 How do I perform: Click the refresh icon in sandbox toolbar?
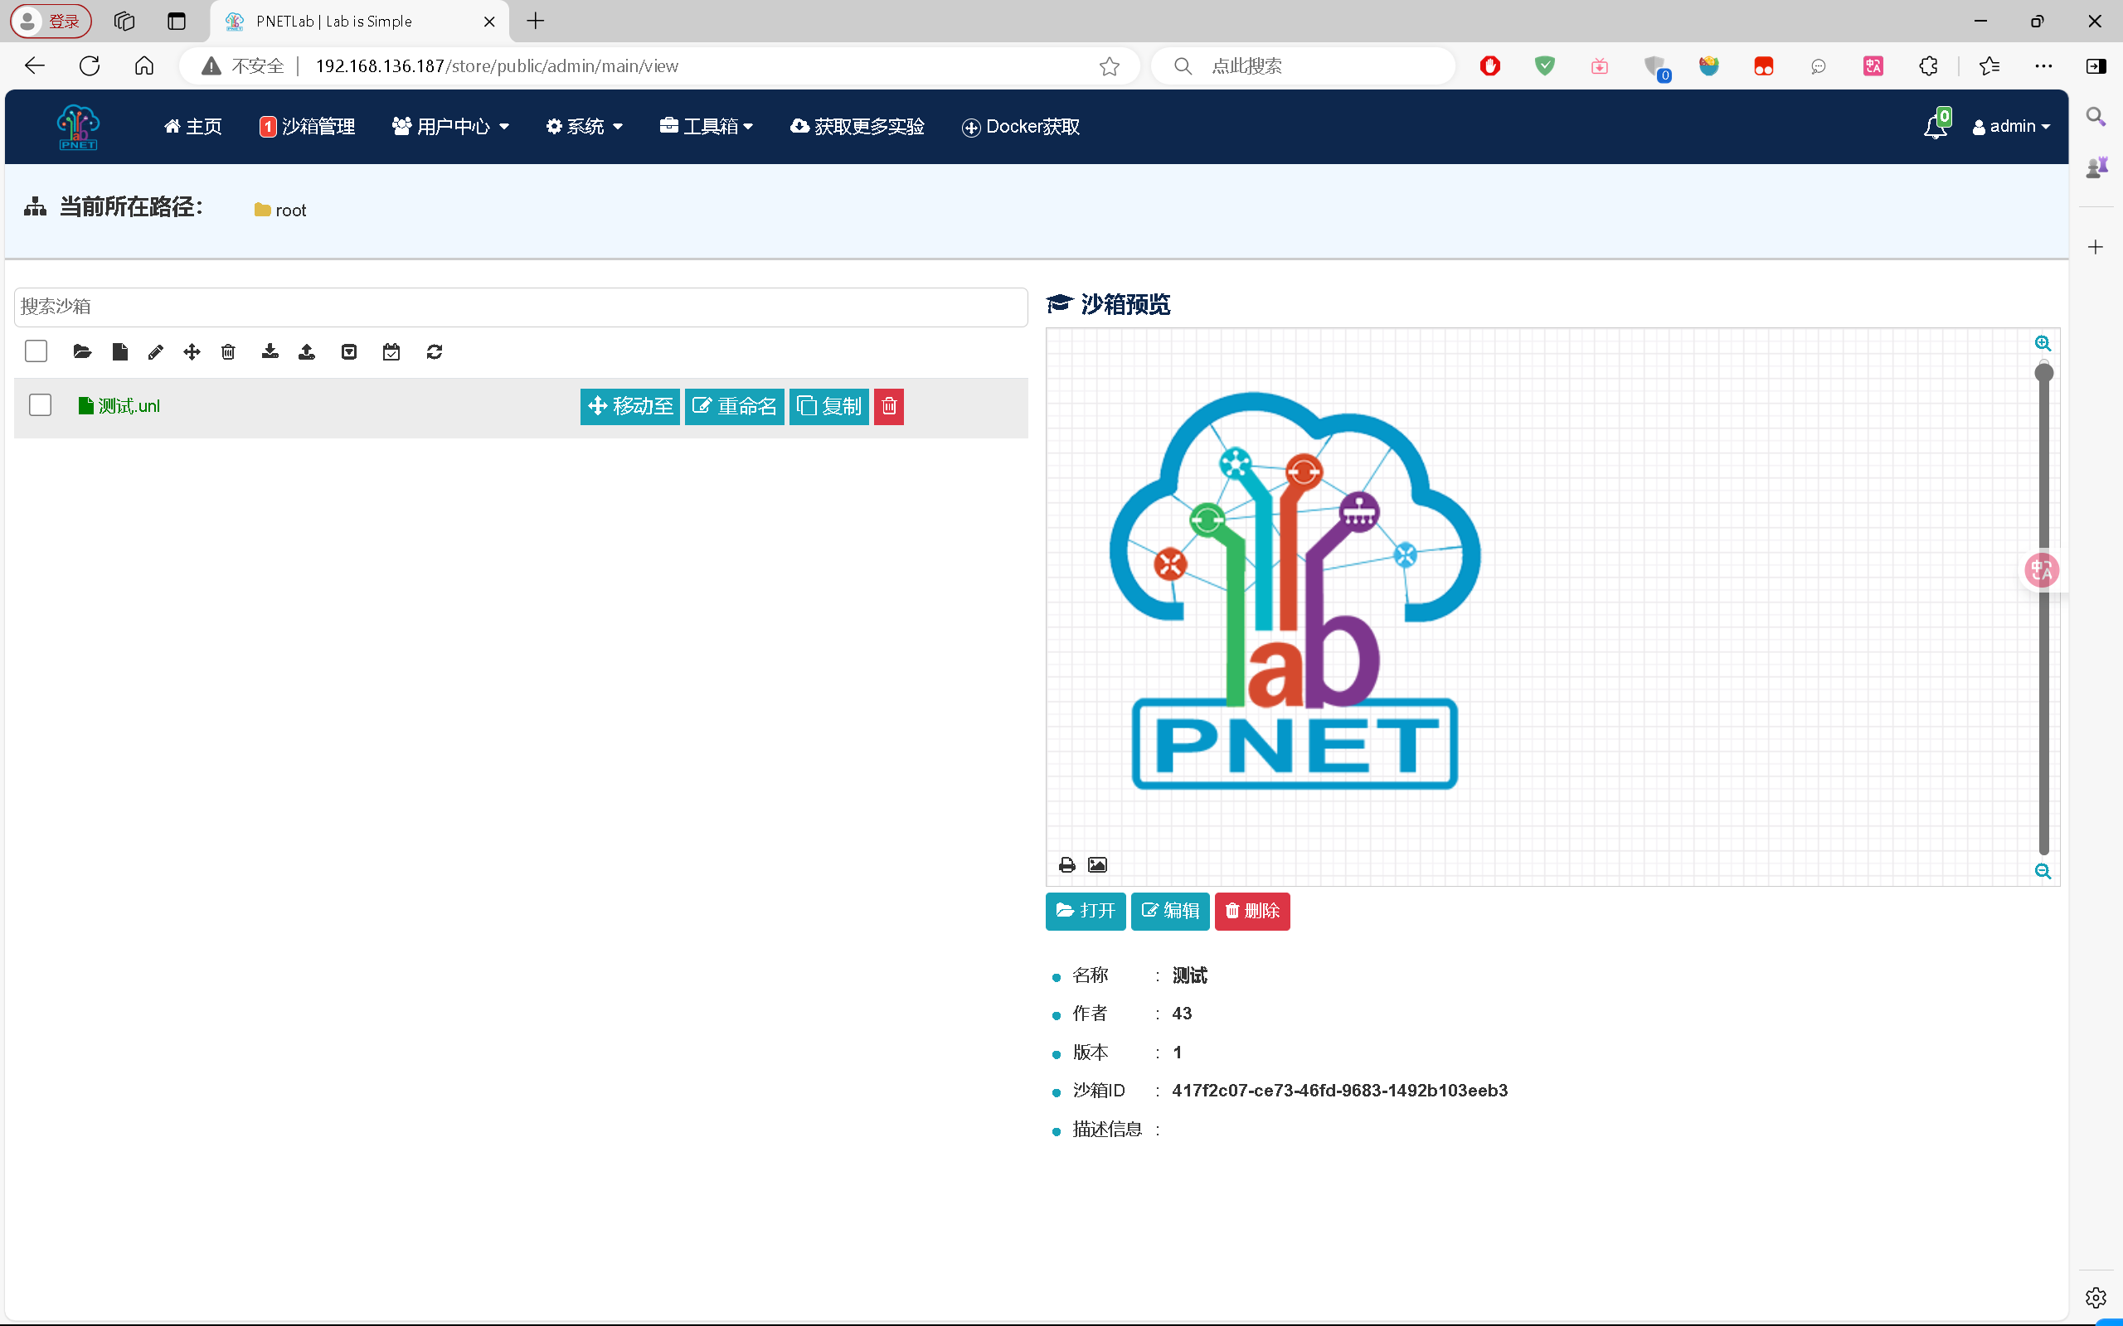coord(435,351)
